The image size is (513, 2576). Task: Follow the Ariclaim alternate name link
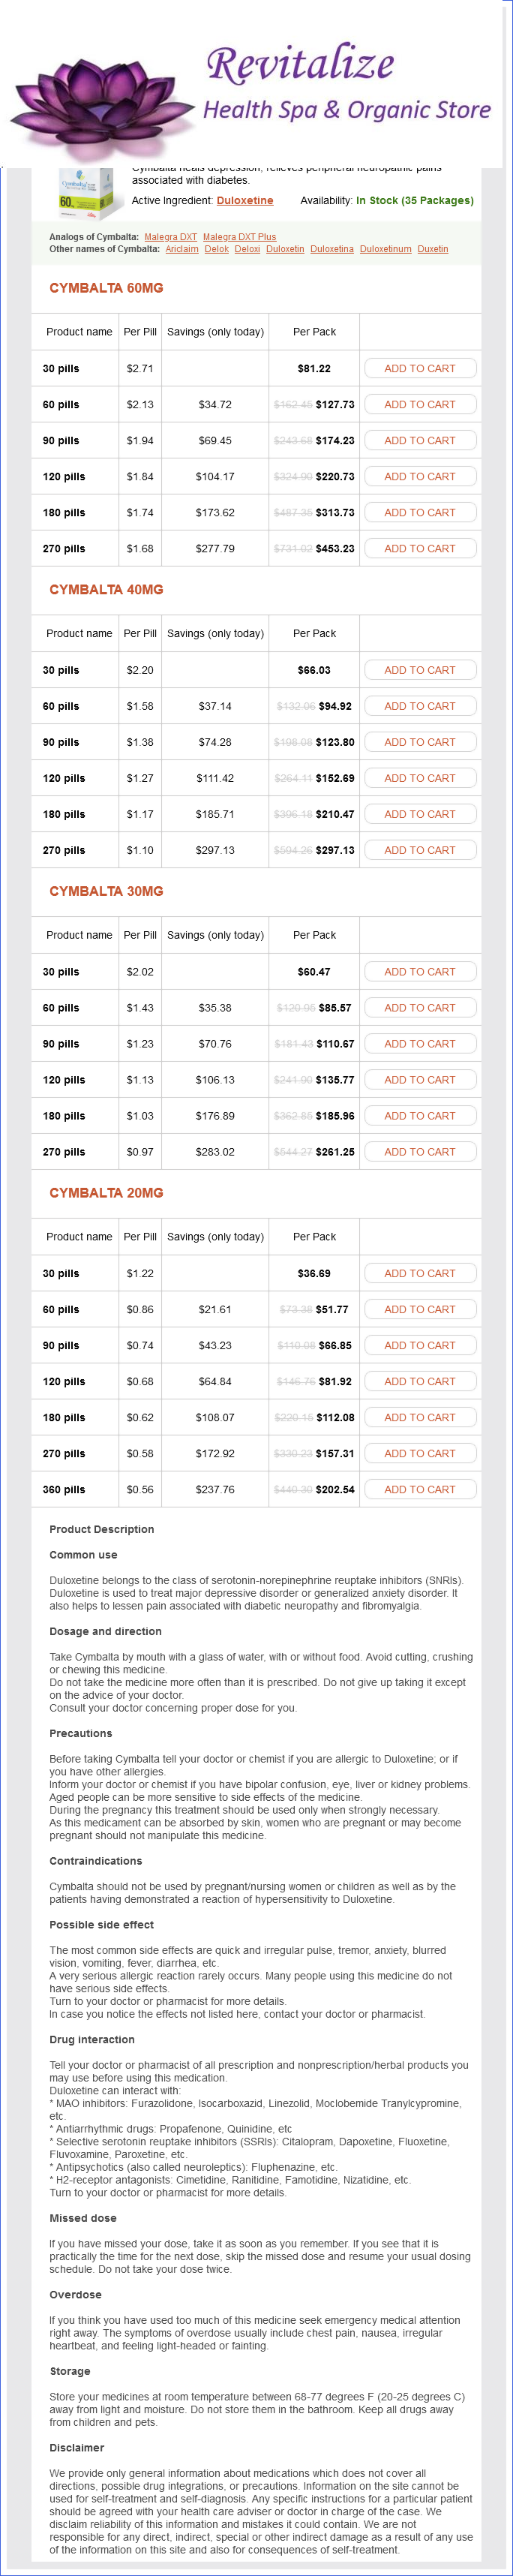[182, 249]
